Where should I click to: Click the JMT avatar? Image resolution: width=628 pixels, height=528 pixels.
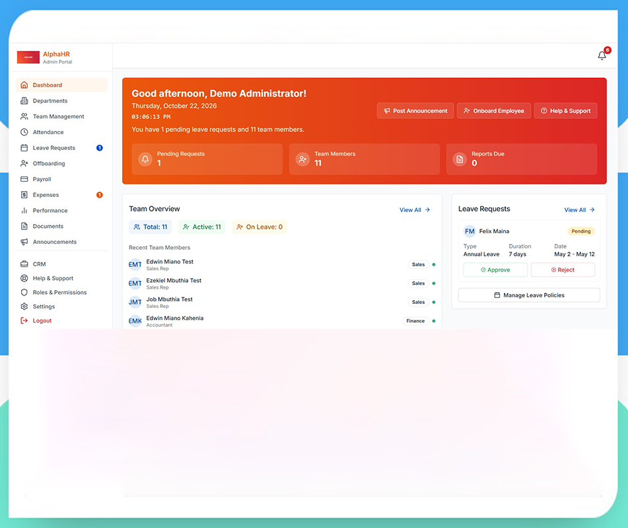135,302
